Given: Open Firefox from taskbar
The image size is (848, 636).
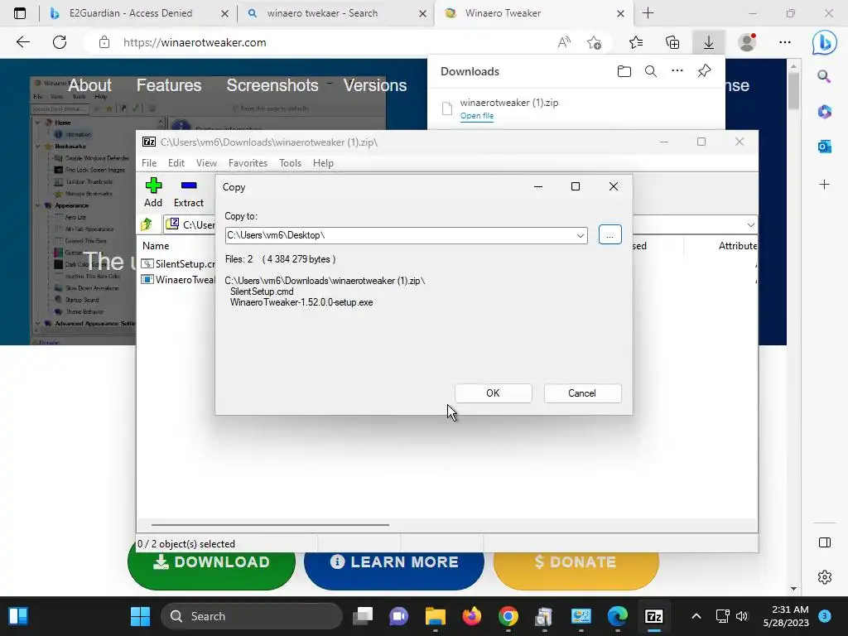Looking at the screenshot, I should [x=471, y=616].
